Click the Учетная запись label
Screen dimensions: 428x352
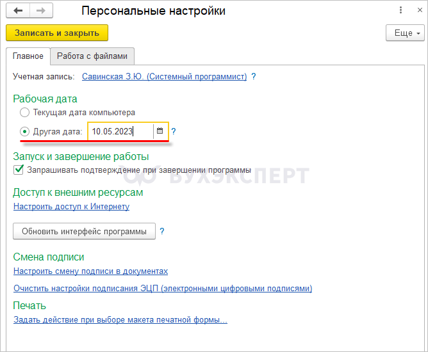pyautogui.click(x=44, y=77)
